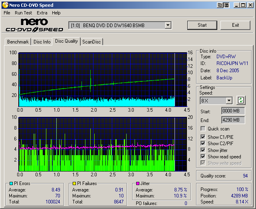Click the magenta Jitter legend square
256x209 pixels.
pyautogui.click(x=137, y=183)
